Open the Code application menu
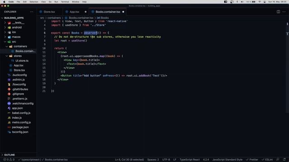This screenshot has width=289, height=162. pos(11,2)
